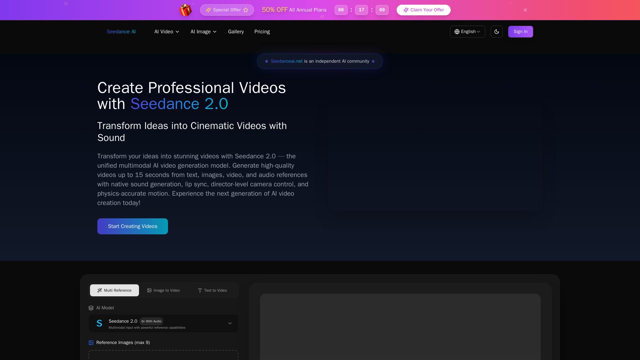Switch to Text to Video tab
Image resolution: width=640 pixels, height=360 pixels.
(x=212, y=290)
